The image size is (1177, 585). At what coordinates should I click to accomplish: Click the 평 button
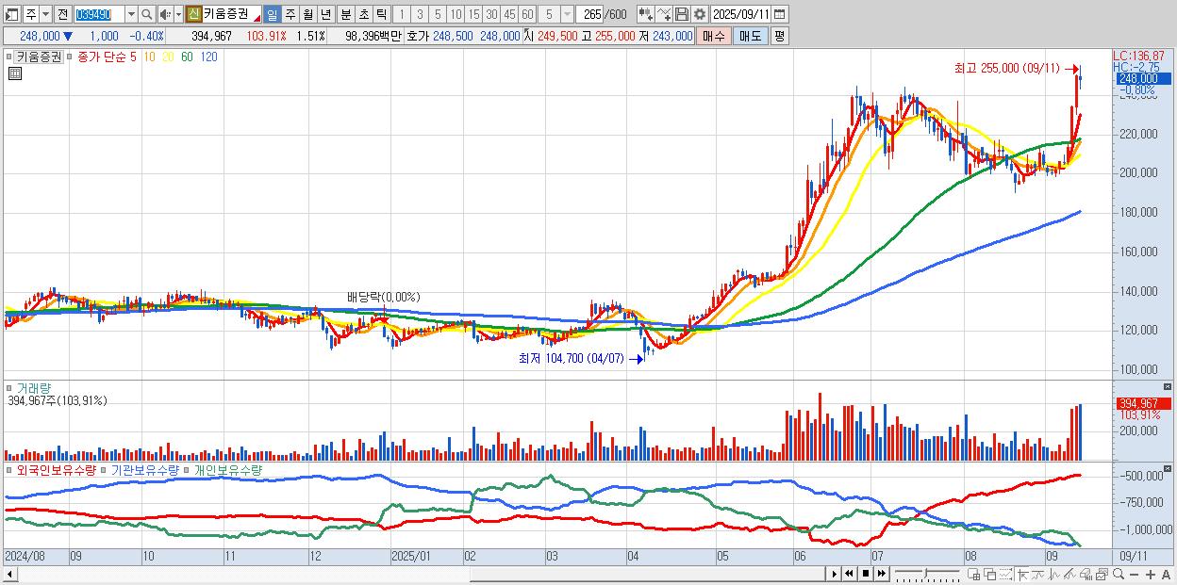(779, 36)
